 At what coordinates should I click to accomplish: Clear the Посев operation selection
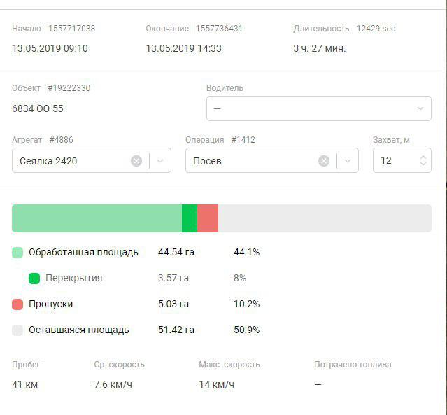[324, 161]
